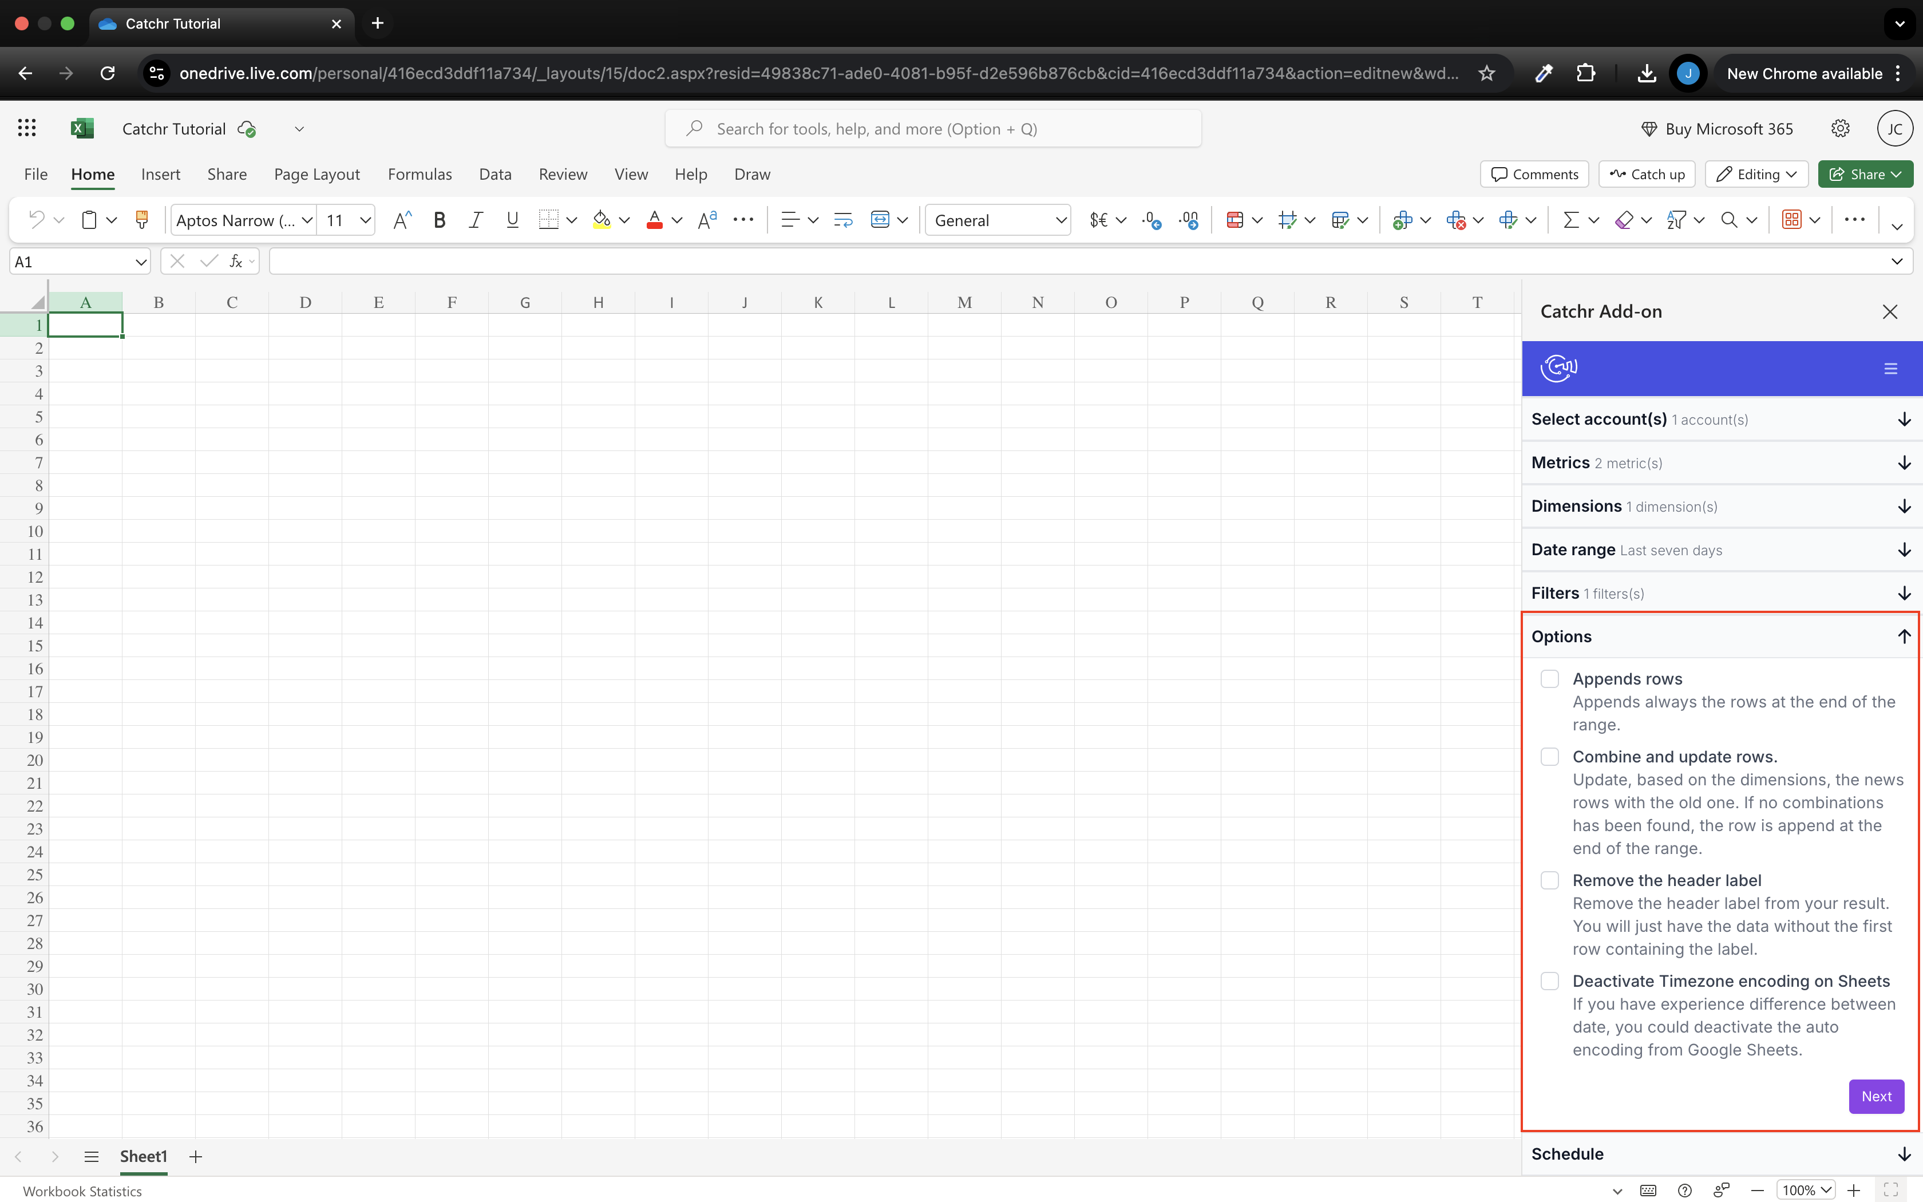Click the insert cells icon
1923x1202 pixels.
pyautogui.click(x=1403, y=220)
